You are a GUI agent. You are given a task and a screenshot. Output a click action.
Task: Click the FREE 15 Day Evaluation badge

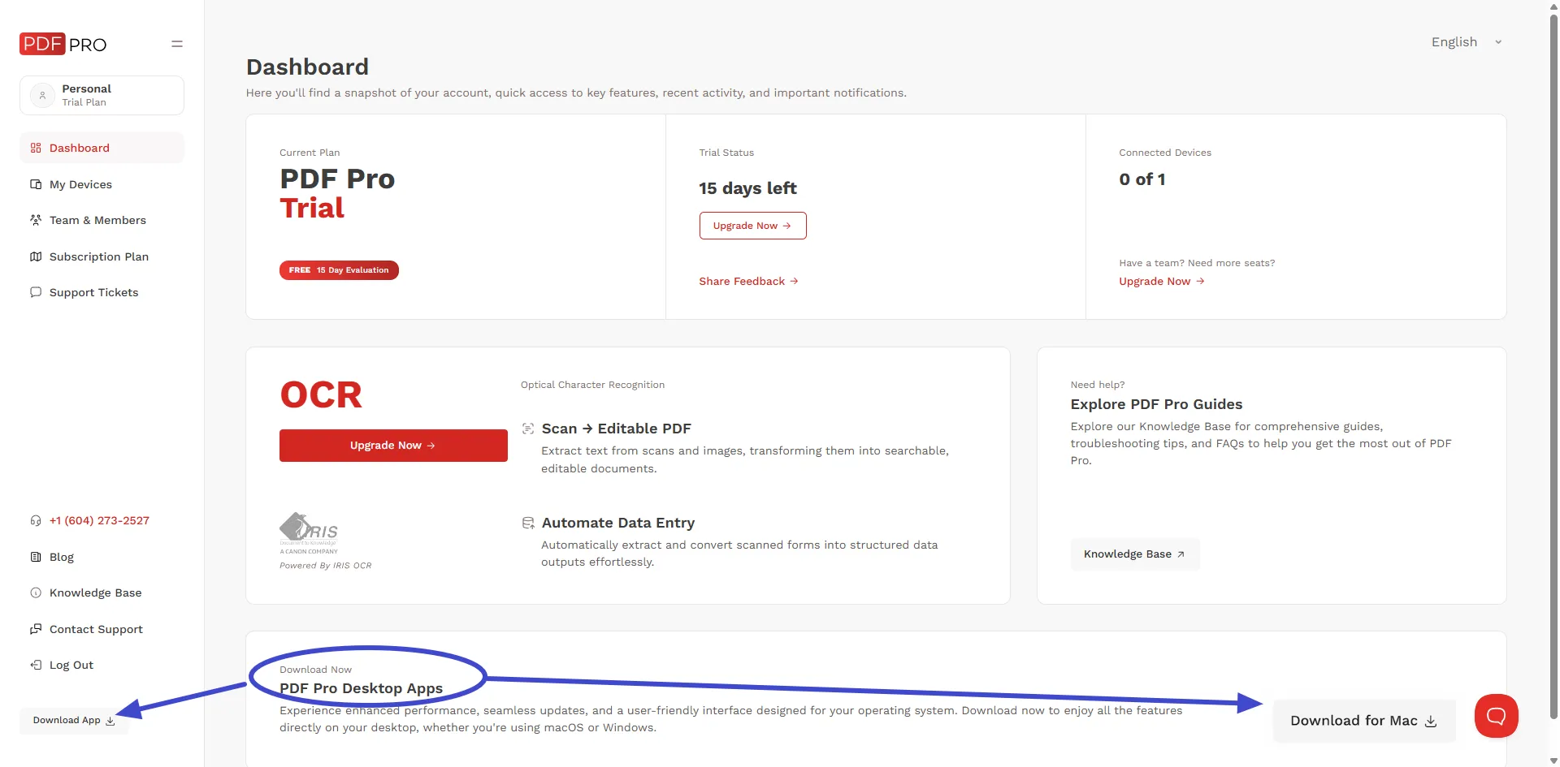click(339, 270)
